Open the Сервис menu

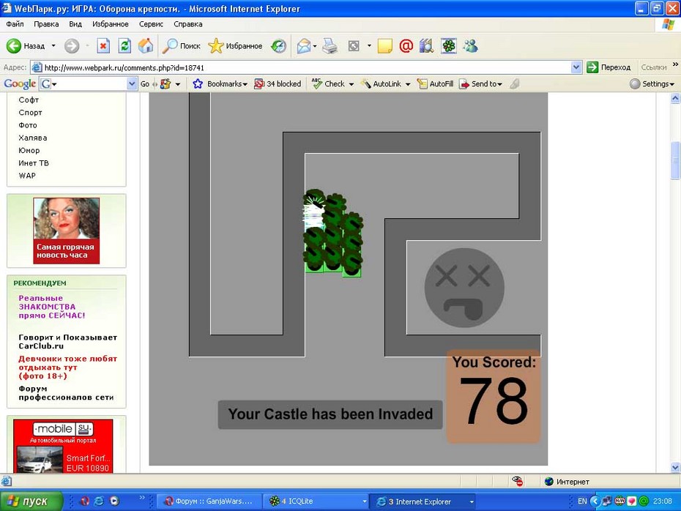151,24
